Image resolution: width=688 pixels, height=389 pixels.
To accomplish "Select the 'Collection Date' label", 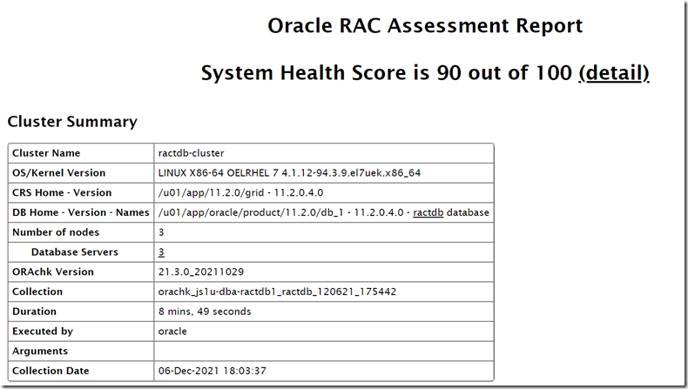I will [x=51, y=371].
